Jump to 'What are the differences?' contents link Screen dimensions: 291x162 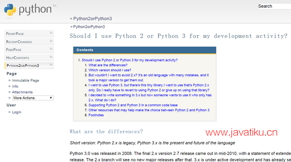108,65
